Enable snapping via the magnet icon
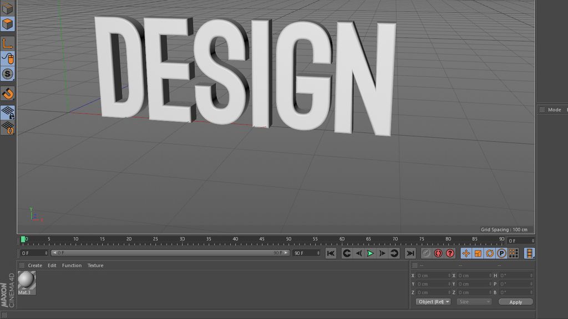 7,94
